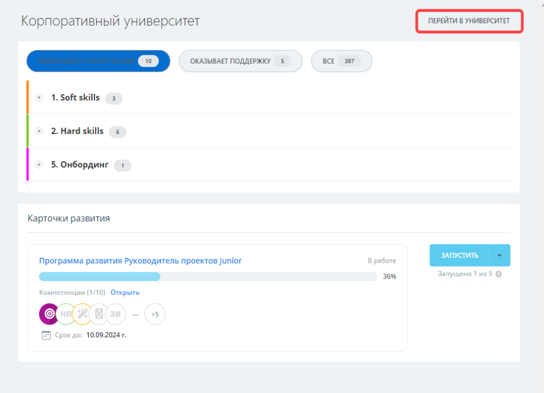Click the purple target competency icon
Image resolution: width=544 pixels, height=393 pixels.
click(49, 314)
